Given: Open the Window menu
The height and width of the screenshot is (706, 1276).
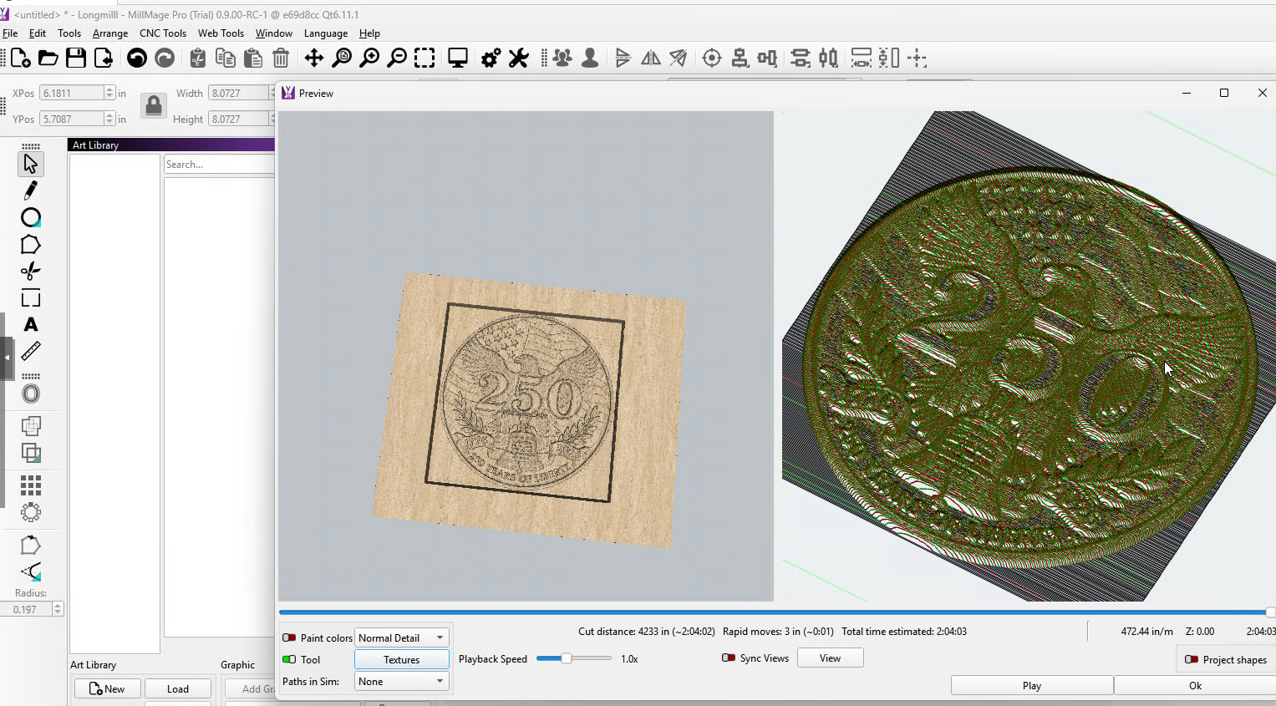Looking at the screenshot, I should point(274,33).
